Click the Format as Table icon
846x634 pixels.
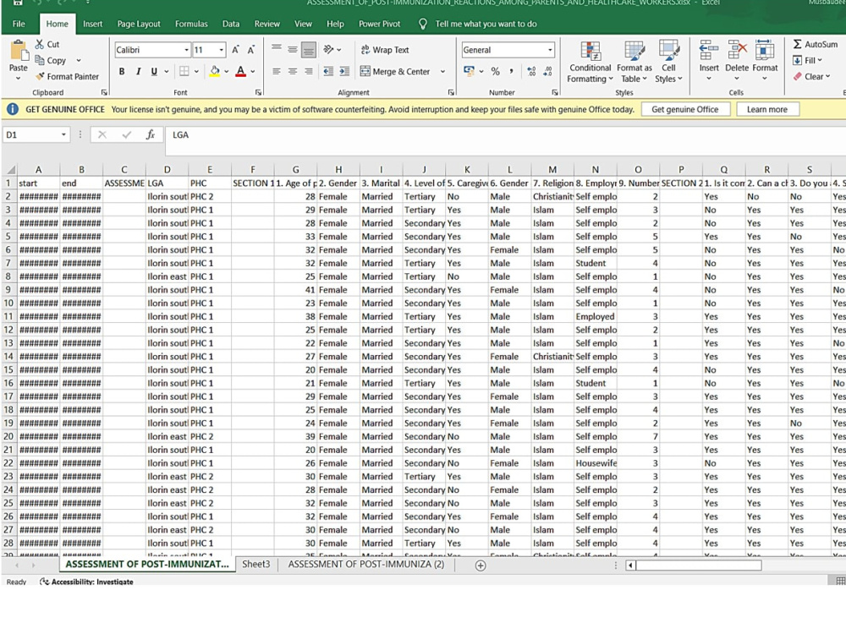[x=634, y=52]
